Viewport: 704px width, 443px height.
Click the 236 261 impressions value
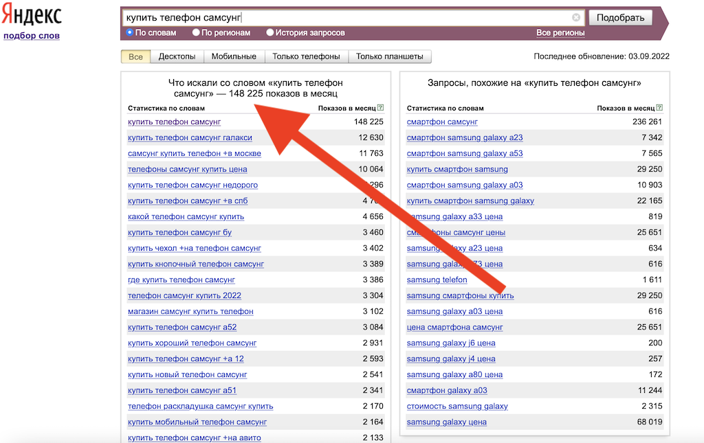tap(648, 122)
